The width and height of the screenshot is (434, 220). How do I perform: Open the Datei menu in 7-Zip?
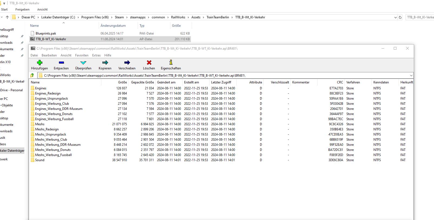click(34, 55)
